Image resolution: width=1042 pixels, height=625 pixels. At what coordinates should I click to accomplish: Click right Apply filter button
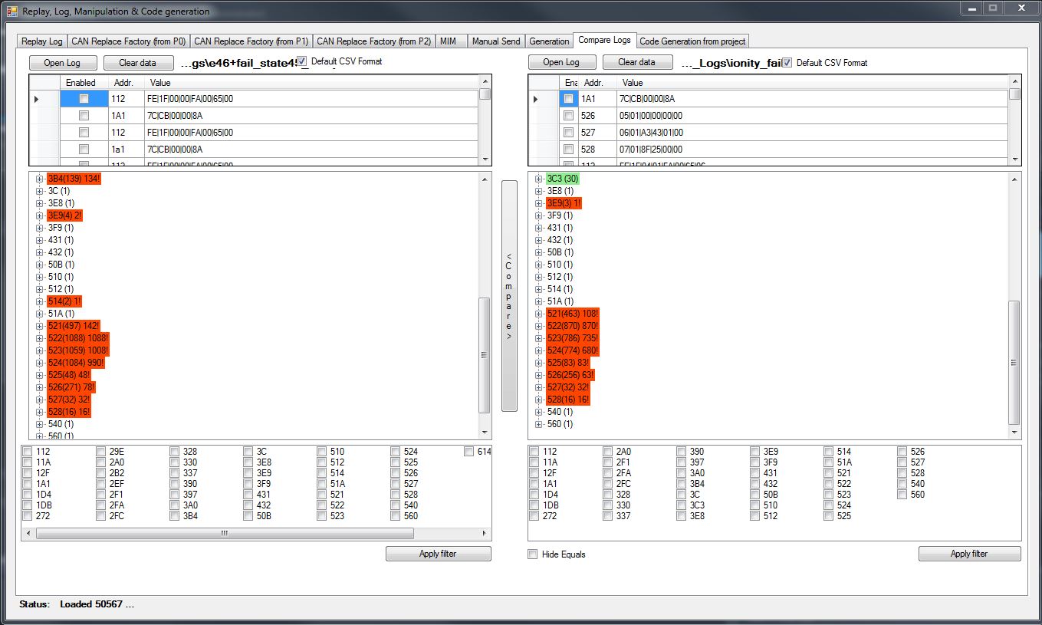969,554
